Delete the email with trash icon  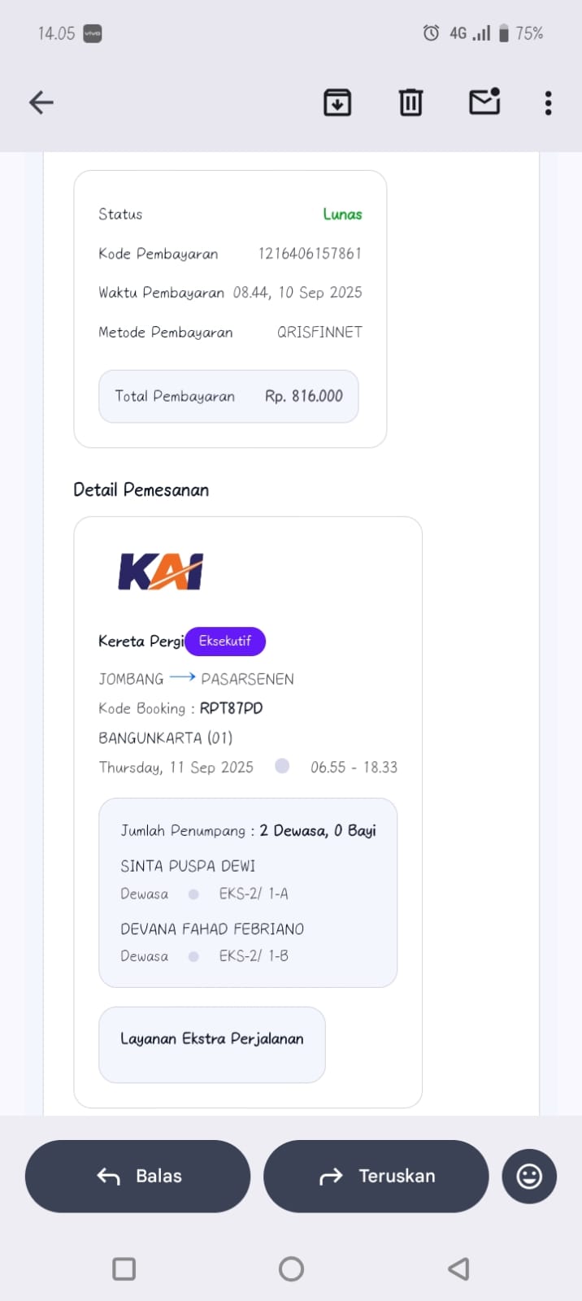410,102
